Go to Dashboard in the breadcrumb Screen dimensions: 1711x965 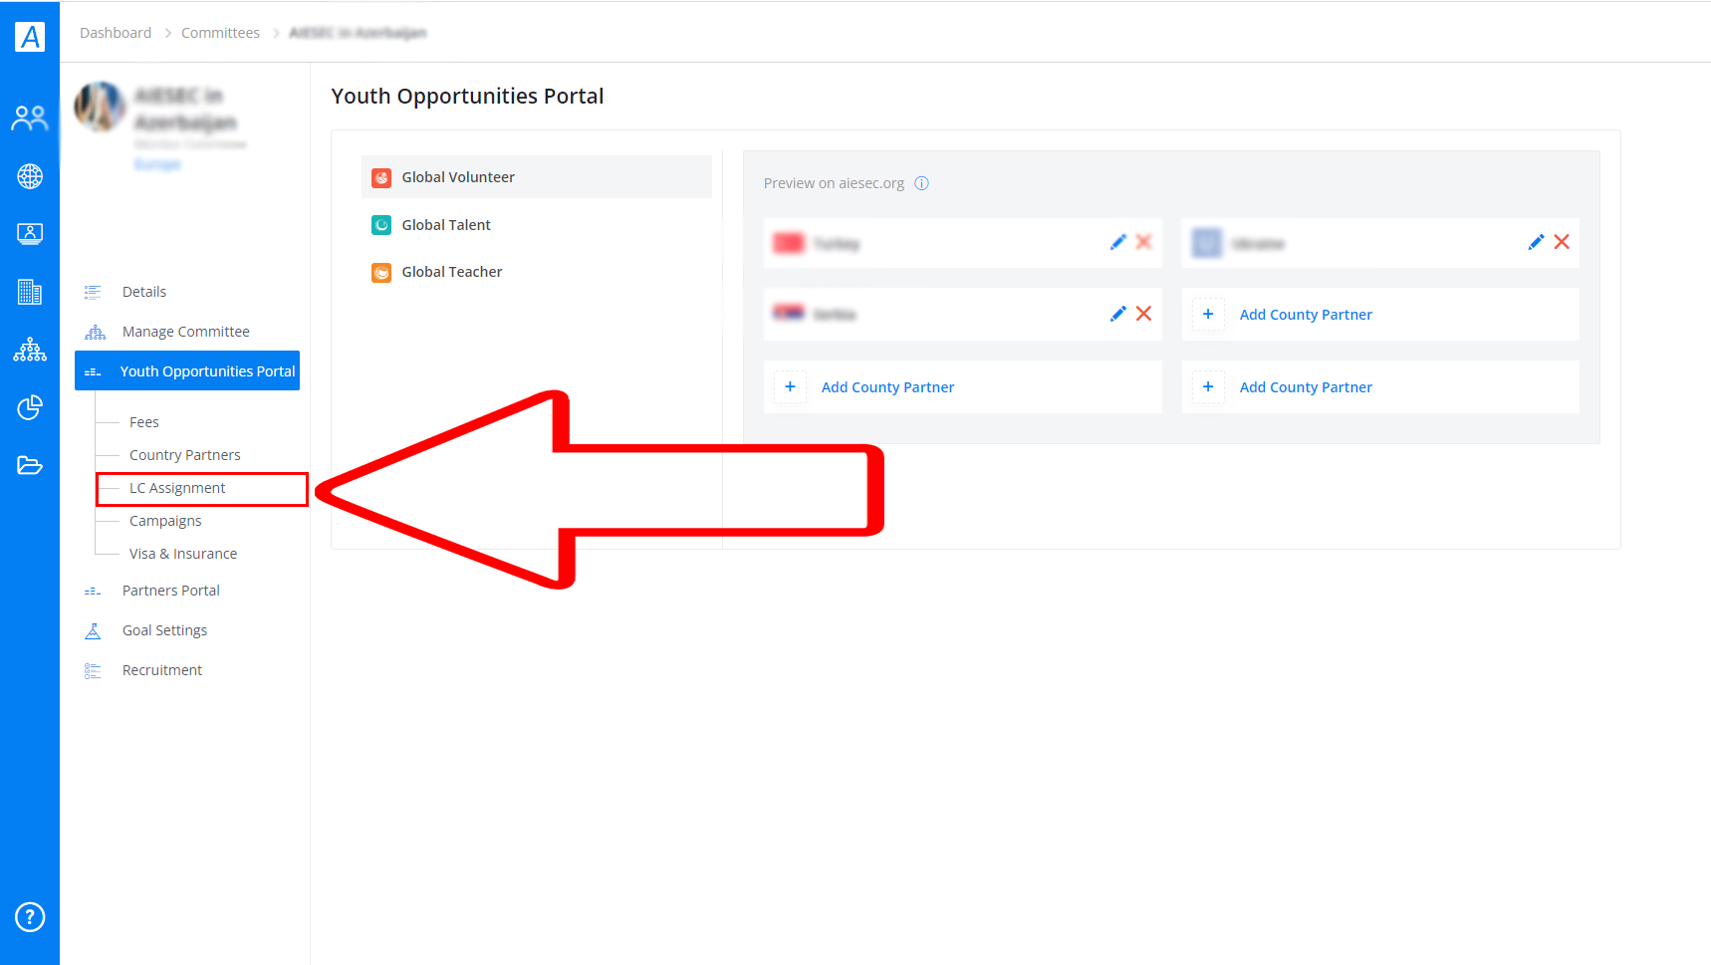(x=116, y=33)
